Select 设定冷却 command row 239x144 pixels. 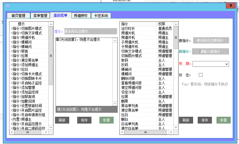(x=147, y=92)
